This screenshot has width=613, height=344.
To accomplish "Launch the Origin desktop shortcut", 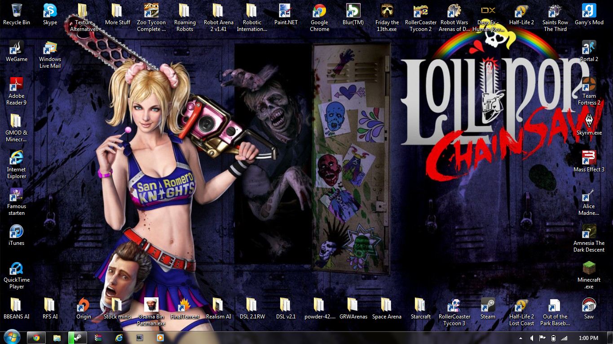I will tap(84, 308).
